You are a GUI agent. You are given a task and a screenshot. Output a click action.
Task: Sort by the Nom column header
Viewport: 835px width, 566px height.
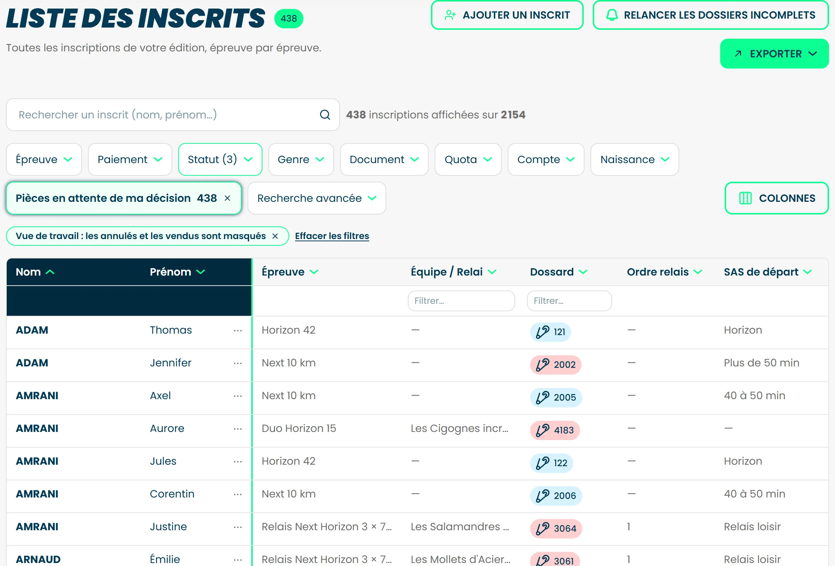tap(35, 272)
